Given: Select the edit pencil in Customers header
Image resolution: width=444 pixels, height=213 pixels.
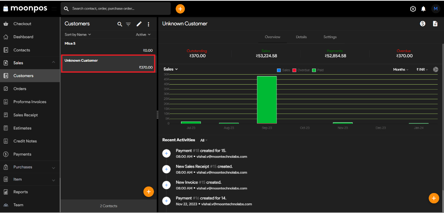Looking at the screenshot, I should pyautogui.click(x=139, y=24).
